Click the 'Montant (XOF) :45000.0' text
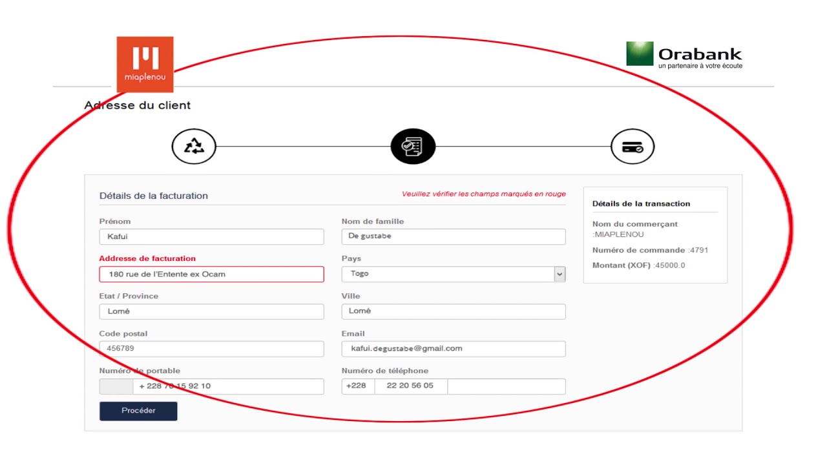The height and width of the screenshot is (465, 827). point(638,265)
